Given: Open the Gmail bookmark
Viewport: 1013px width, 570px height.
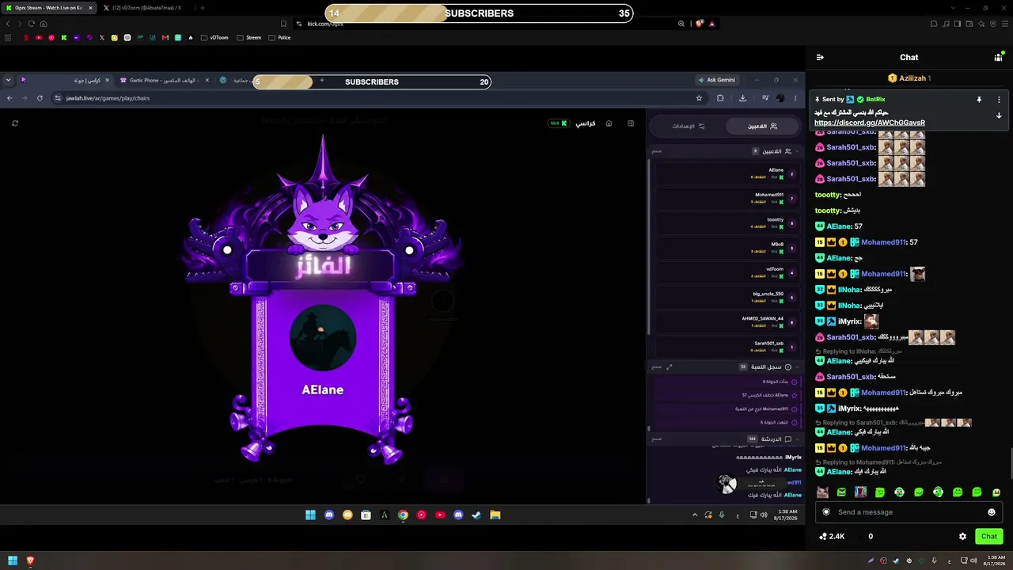Looking at the screenshot, I should (x=165, y=37).
